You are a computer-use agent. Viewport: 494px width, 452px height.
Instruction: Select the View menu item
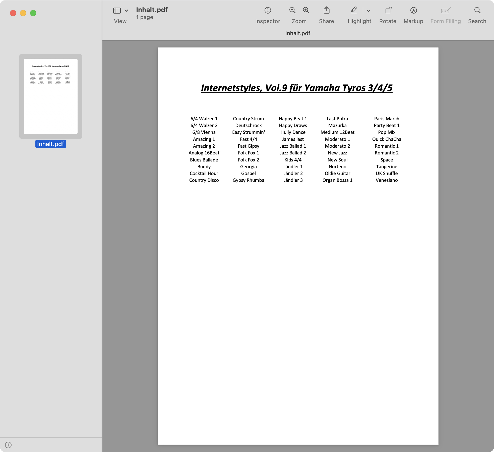pyautogui.click(x=120, y=21)
